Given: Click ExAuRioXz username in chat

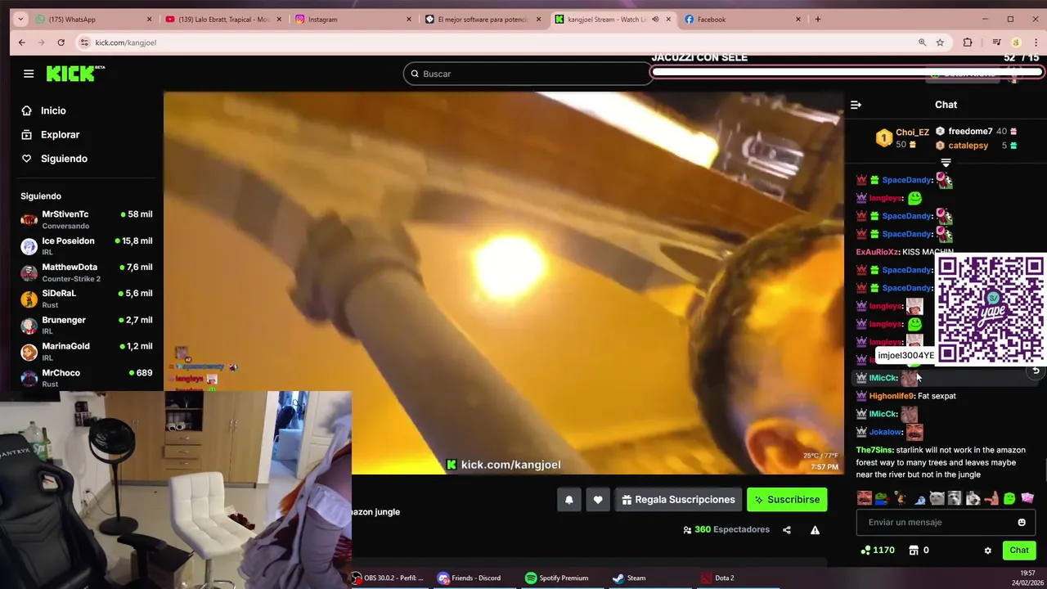Looking at the screenshot, I should (877, 252).
